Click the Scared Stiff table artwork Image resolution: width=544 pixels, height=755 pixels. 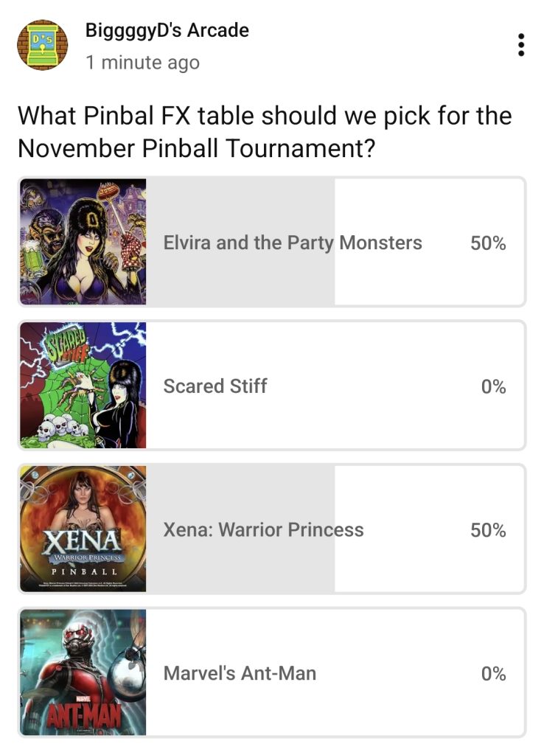click(x=83, y=385)
